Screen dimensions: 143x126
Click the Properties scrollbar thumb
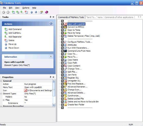(54, 89)
